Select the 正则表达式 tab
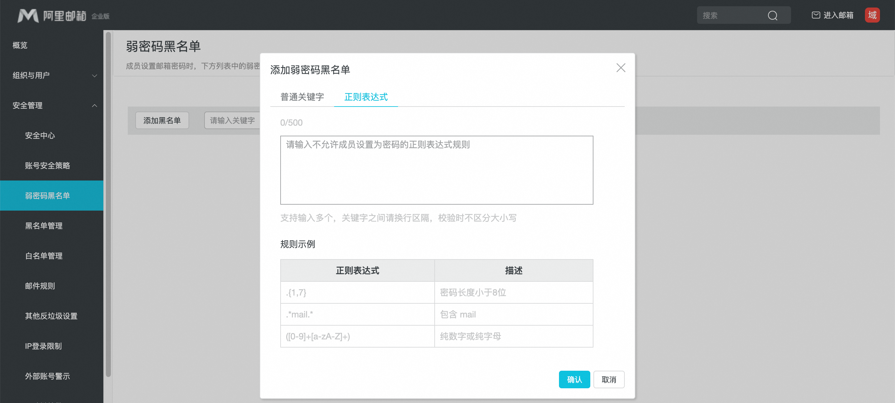 (365, 97)
